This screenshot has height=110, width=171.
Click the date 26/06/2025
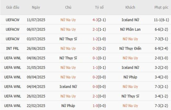36,49
